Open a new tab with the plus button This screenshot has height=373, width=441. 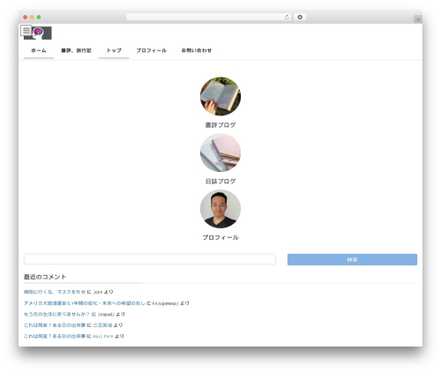418,19
